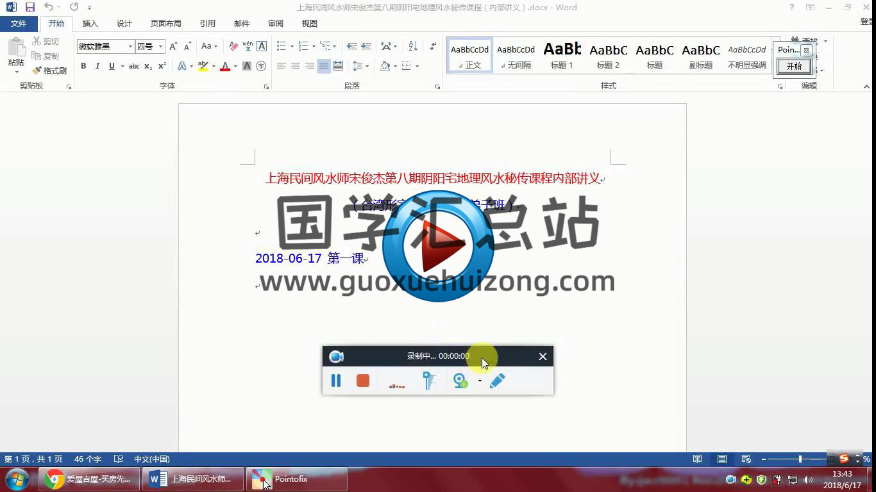Click the 开始 button in Pointofix panel
The width and height of the screenshot is (876, 492).
(x=795, y=66)
